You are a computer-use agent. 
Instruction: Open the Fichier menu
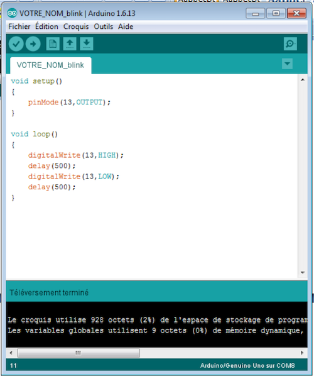click(19, 26)
